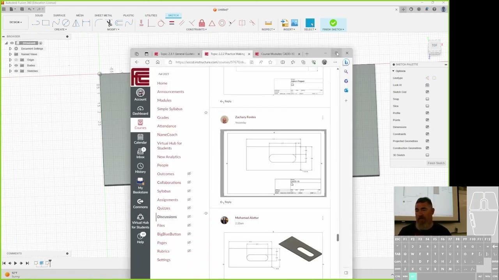
Task: Apply the Tangent constraint
Action: coord(161,23)
